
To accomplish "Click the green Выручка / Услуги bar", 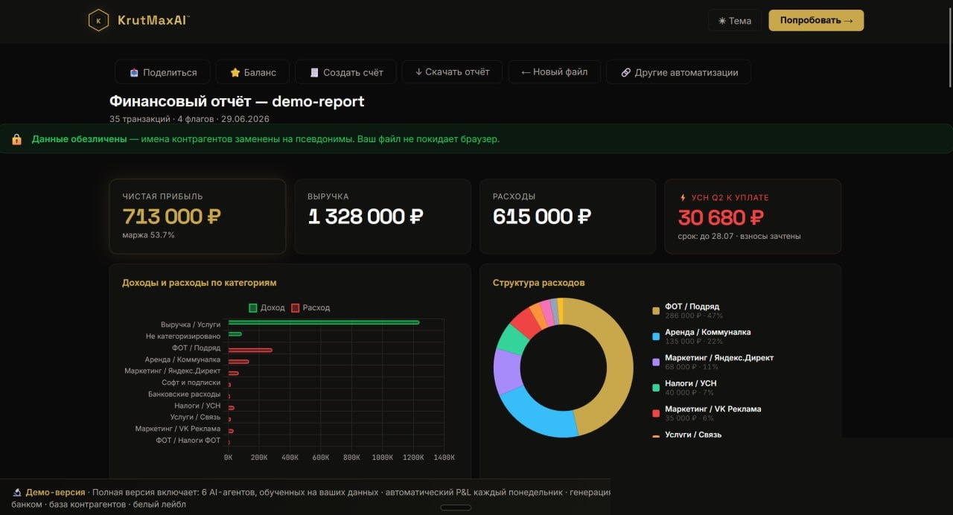I will 324,322.
